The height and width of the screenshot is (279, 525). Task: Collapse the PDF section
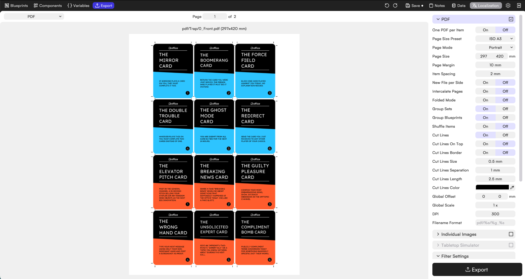tap(438, 19)
